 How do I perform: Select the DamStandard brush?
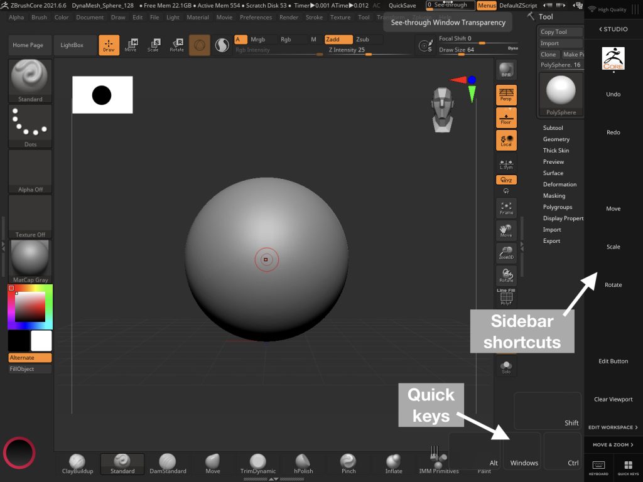[168, 461]
